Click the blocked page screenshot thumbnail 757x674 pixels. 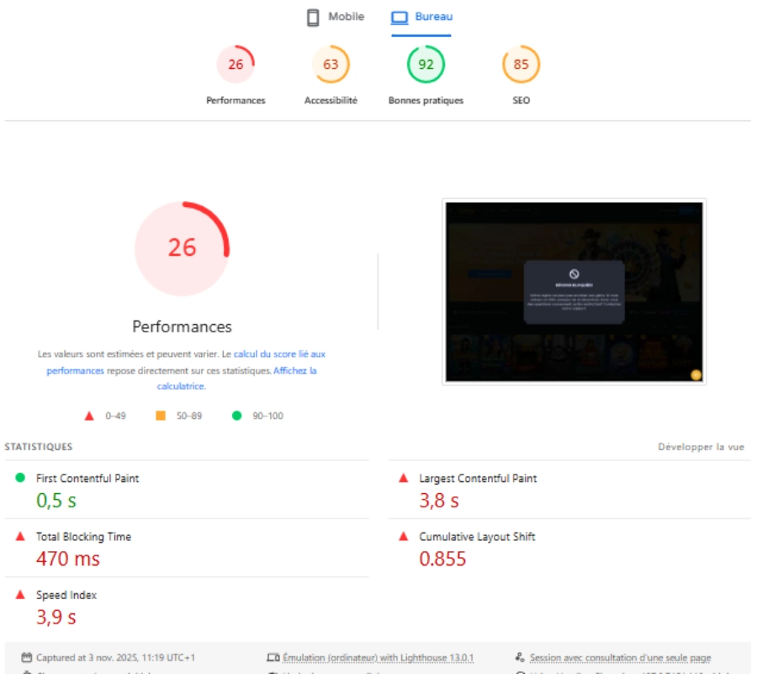(574, 291)
